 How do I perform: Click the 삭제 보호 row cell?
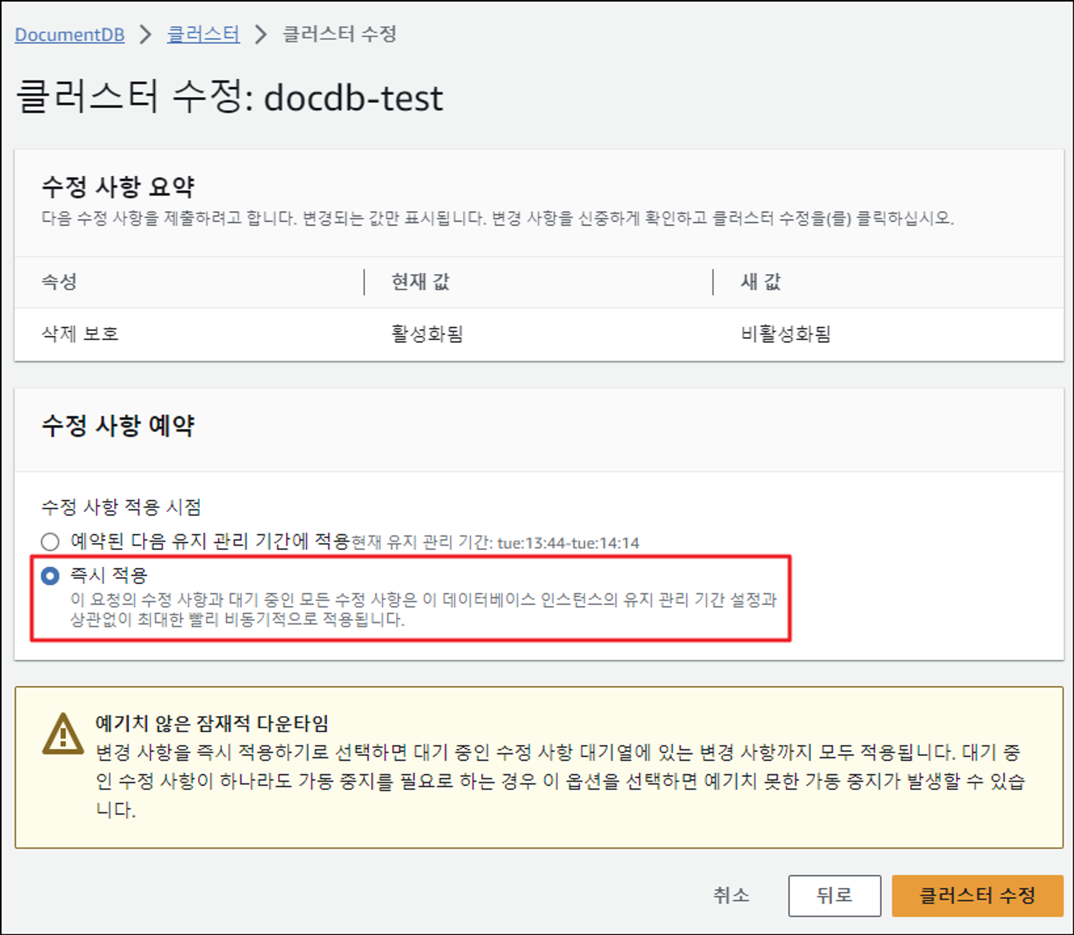click(x=80, y=334)
